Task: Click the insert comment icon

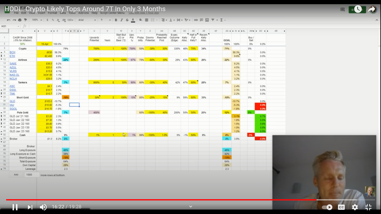Action: pyautogui.click(x=201, y=20)
